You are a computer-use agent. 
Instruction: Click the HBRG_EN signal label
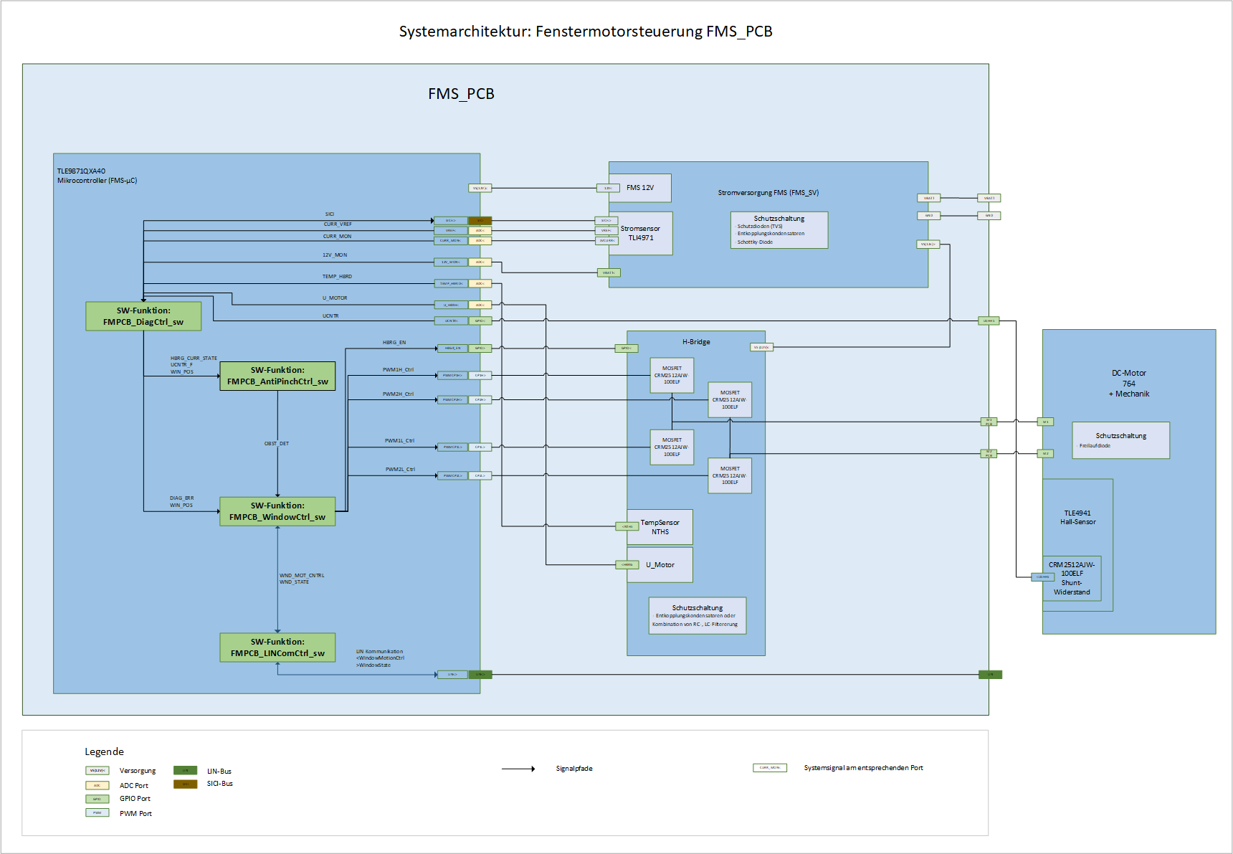394,342
